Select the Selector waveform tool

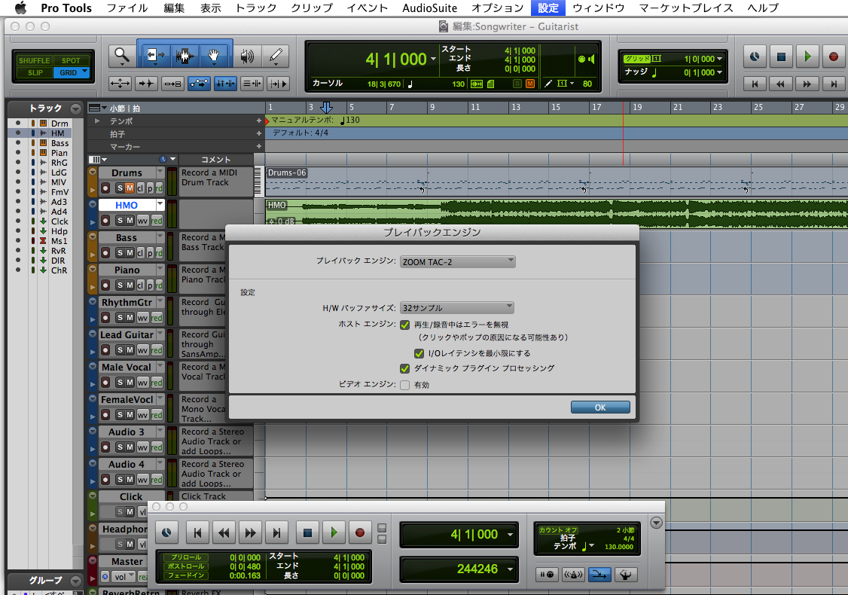coord(185,56)
